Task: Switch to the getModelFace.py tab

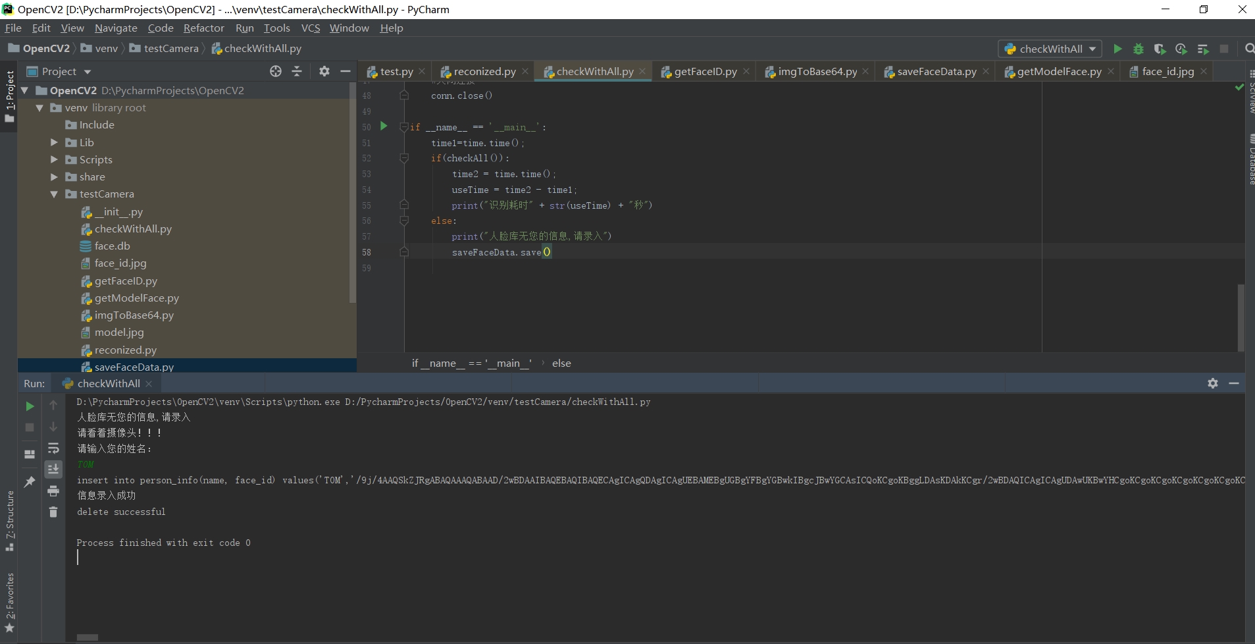Action: point(1059,71)
